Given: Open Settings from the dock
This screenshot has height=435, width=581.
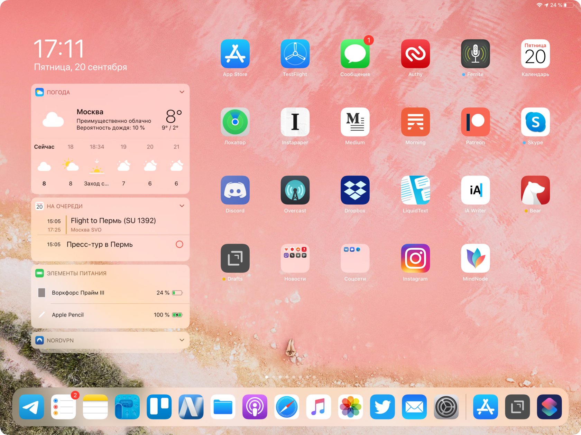Looking at the screenshot, I should [x=446, y=407].
